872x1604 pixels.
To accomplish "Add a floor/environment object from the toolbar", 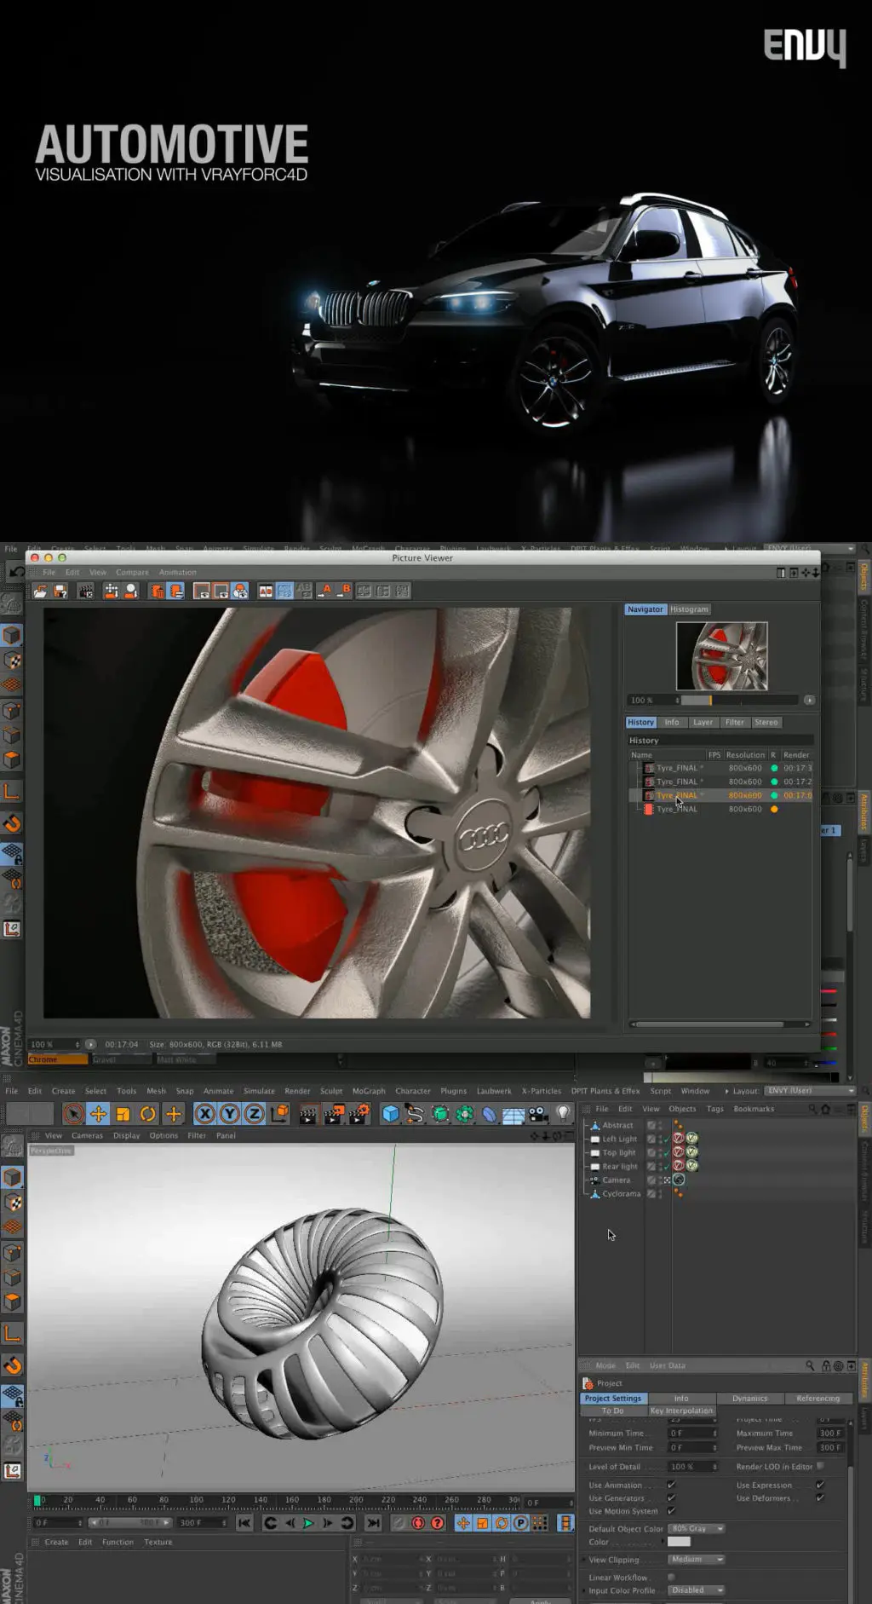I will pyautogui.click(x=513, y=1115).
